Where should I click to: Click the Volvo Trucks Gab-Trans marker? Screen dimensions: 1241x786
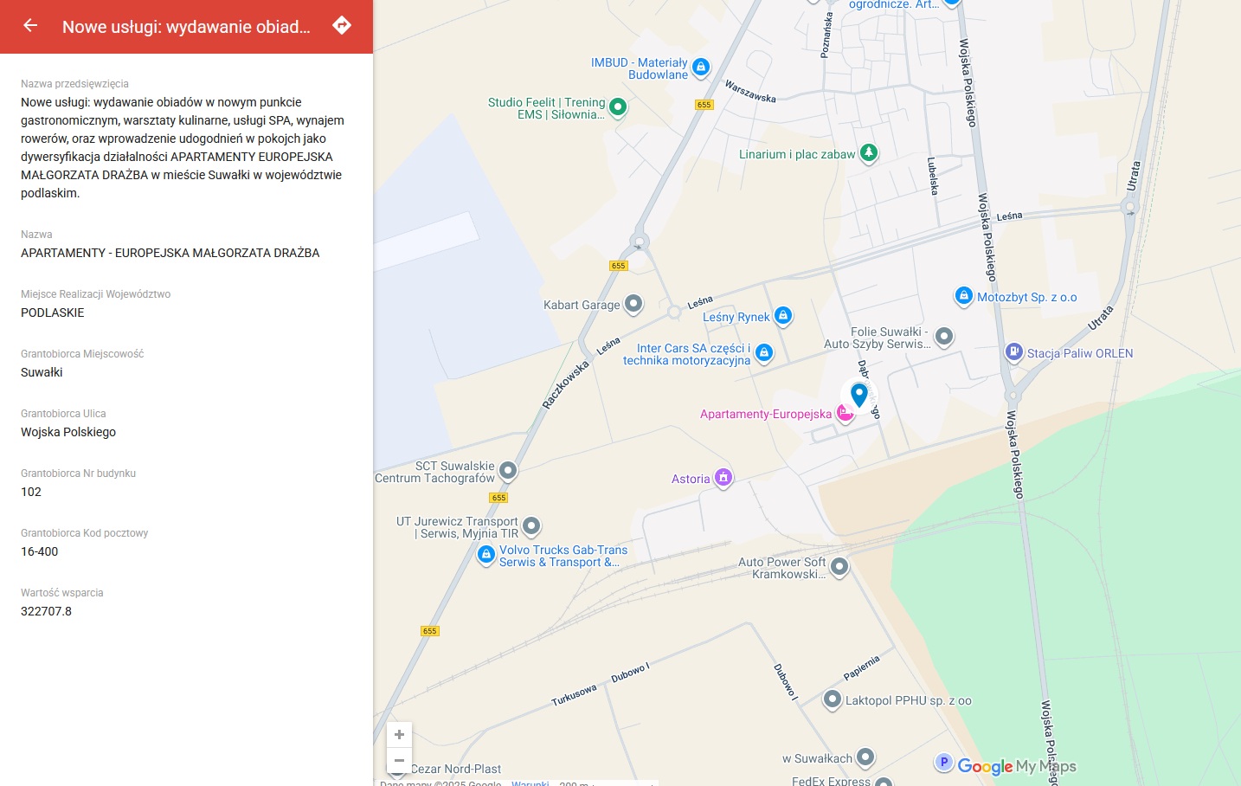(486, 554)
